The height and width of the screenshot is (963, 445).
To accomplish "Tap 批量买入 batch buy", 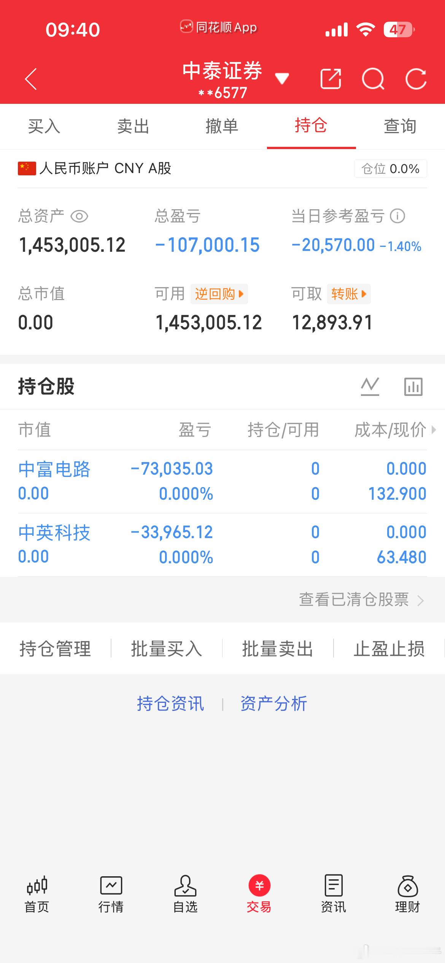I will [167, 648].
